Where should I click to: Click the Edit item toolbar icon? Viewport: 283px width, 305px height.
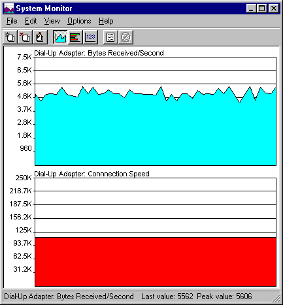(x=39, y=37)
